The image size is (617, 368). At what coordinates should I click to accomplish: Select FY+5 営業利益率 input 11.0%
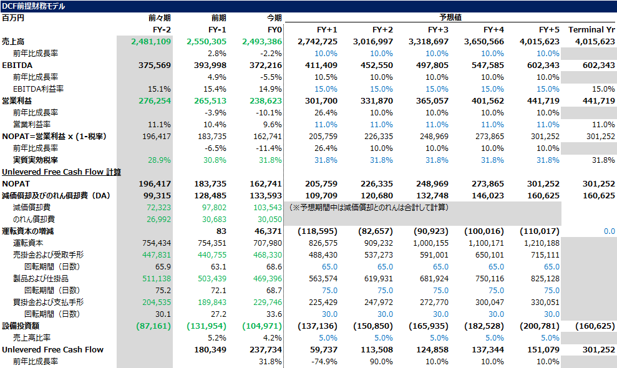click(x=548, y=125)
